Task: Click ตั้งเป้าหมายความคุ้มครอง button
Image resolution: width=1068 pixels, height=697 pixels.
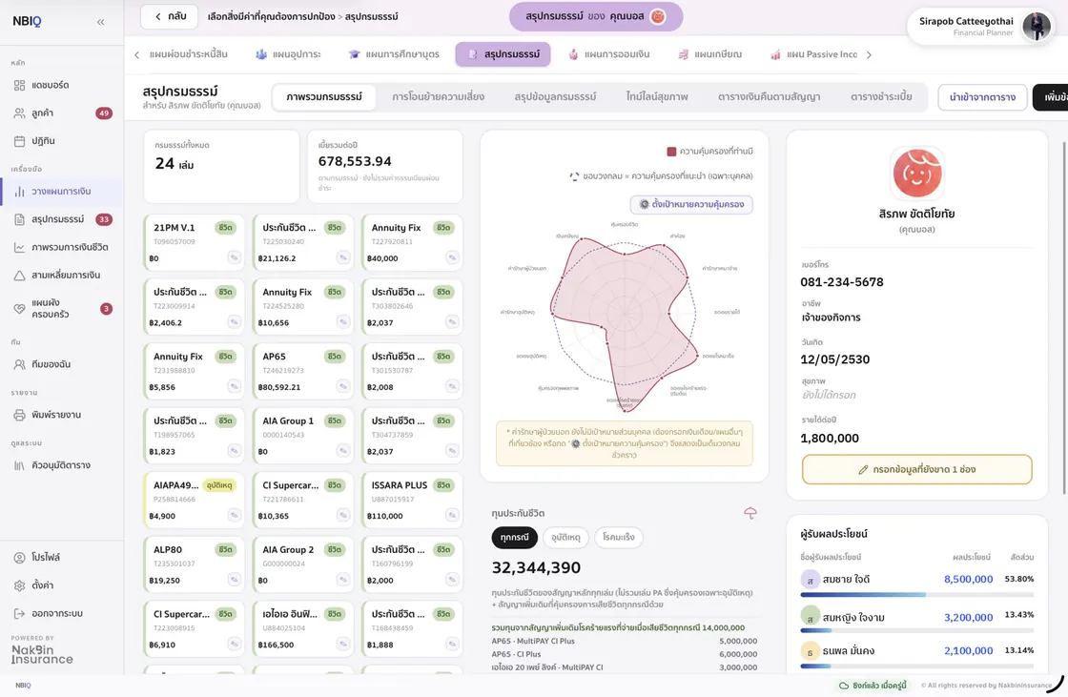Action: tap(691, 204)
